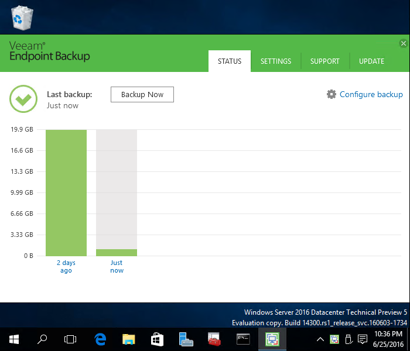
Task: Click the gear icon beside Configure backup
Action: coord(332,94)
